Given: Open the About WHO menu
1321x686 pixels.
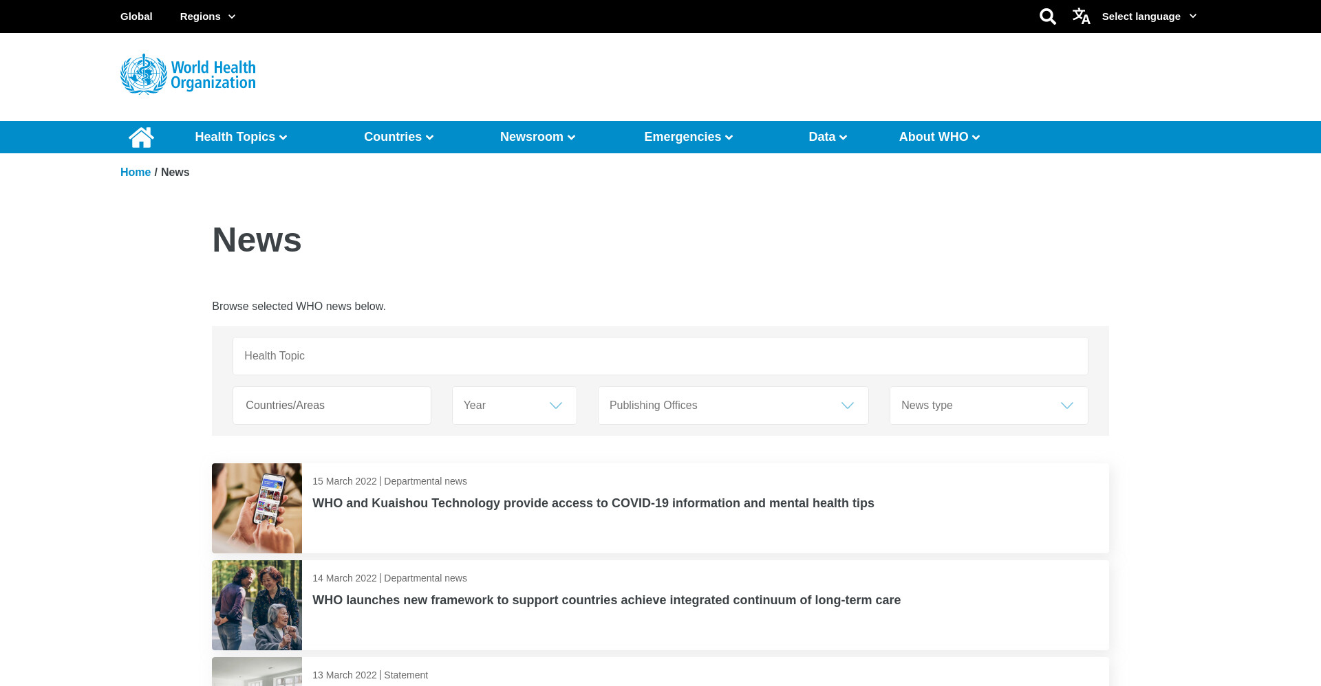Looking at the screenshot, I should pyautogui.click(x=939, y=137).
